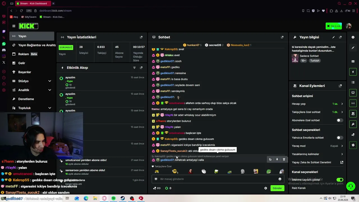Screen dimensions: 359x202
Task: Pop out the Kanal Eylemleri panel
Action: pos(340,86)
